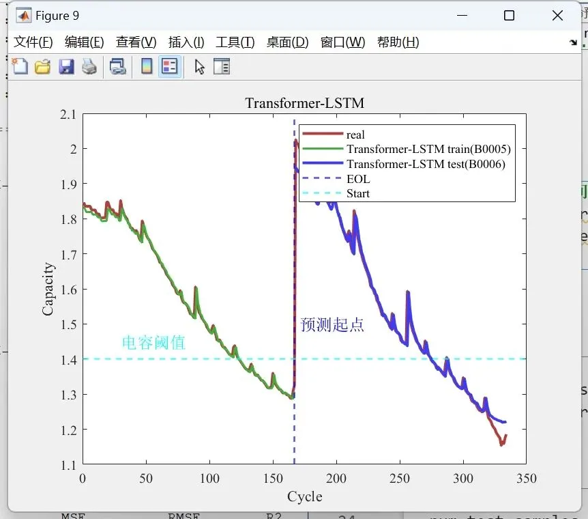Click the Figure 9 window title
Viewport: 588px width, 519px height.
pyautogui.click(x=57, y=16)
